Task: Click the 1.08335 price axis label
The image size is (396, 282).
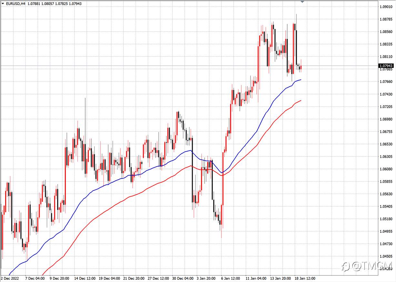Action: [x=386, y=44]
